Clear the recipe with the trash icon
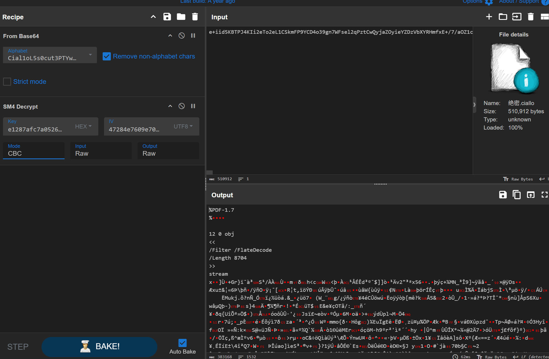Image resolution: width=549 pixels, height=359 pixels. (195, 17)
